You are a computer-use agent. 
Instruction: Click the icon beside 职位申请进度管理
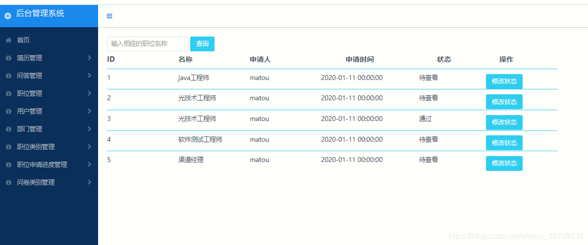[8, 164]
